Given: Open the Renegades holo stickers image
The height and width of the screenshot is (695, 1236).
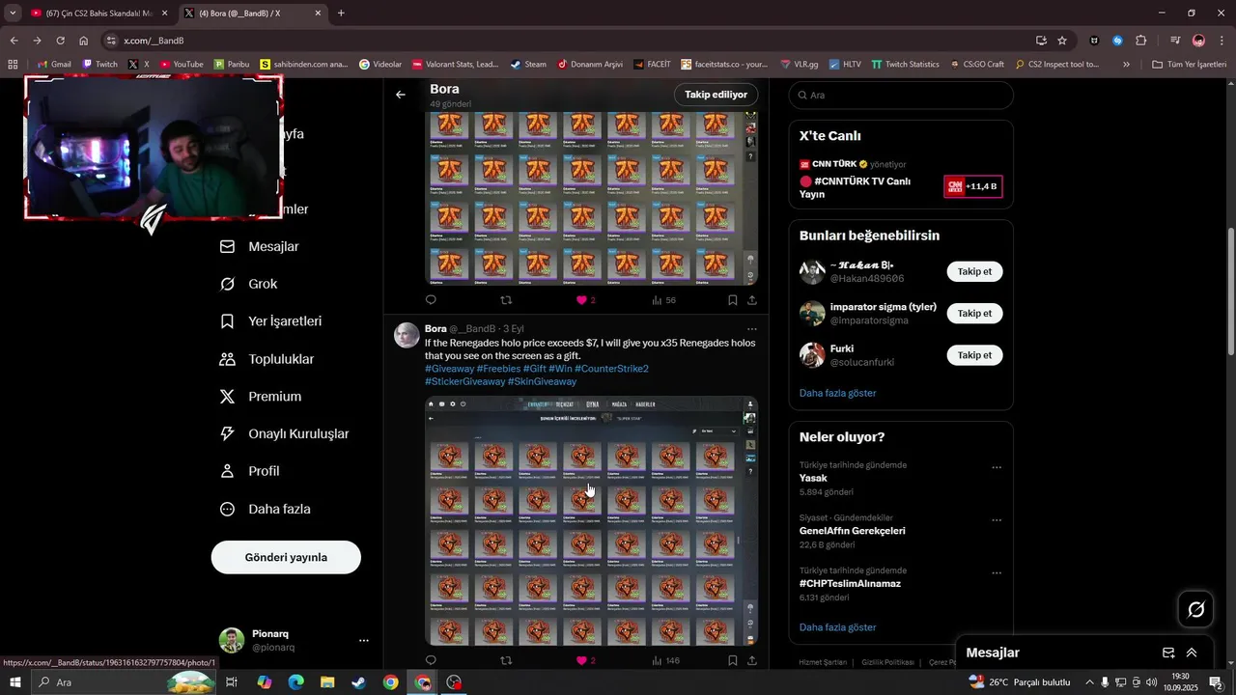Looking at the screenshot, I should click(x=591, y=520).
